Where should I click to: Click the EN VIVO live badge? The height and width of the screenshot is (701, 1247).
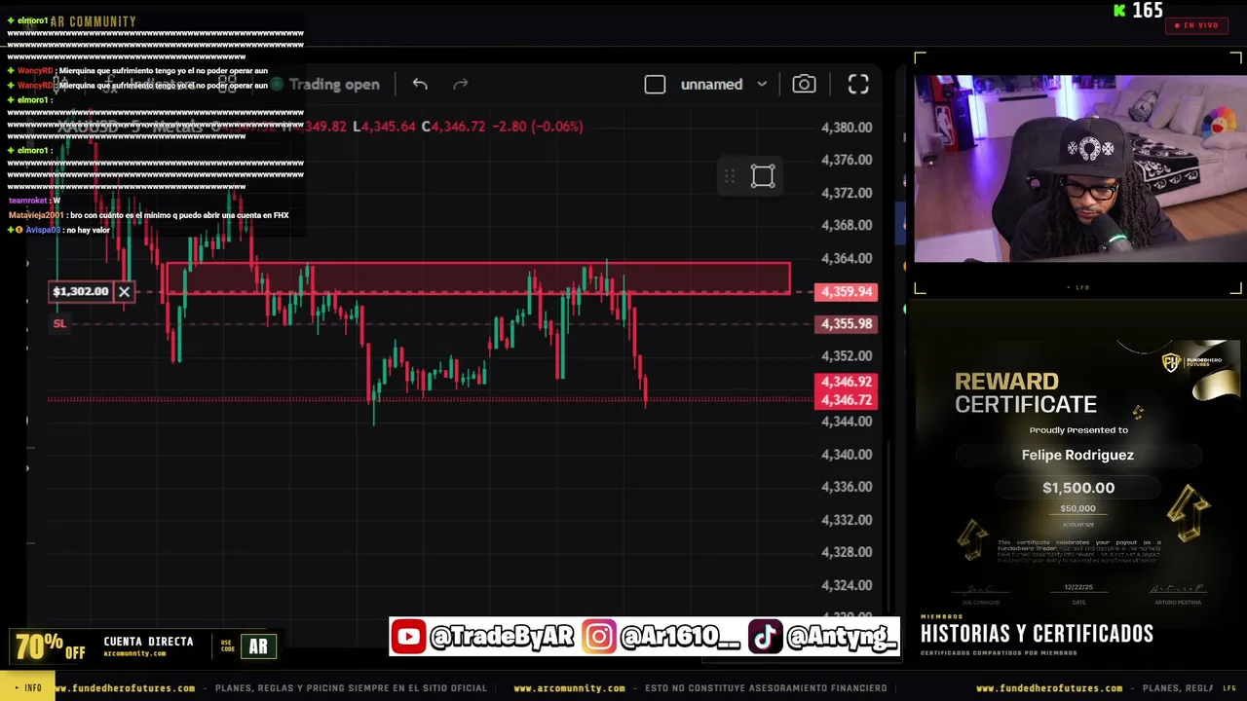pos(1196,25)
